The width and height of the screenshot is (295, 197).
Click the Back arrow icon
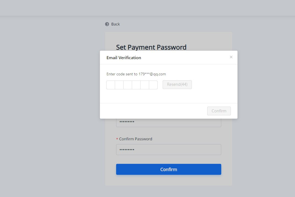point(107,24)
